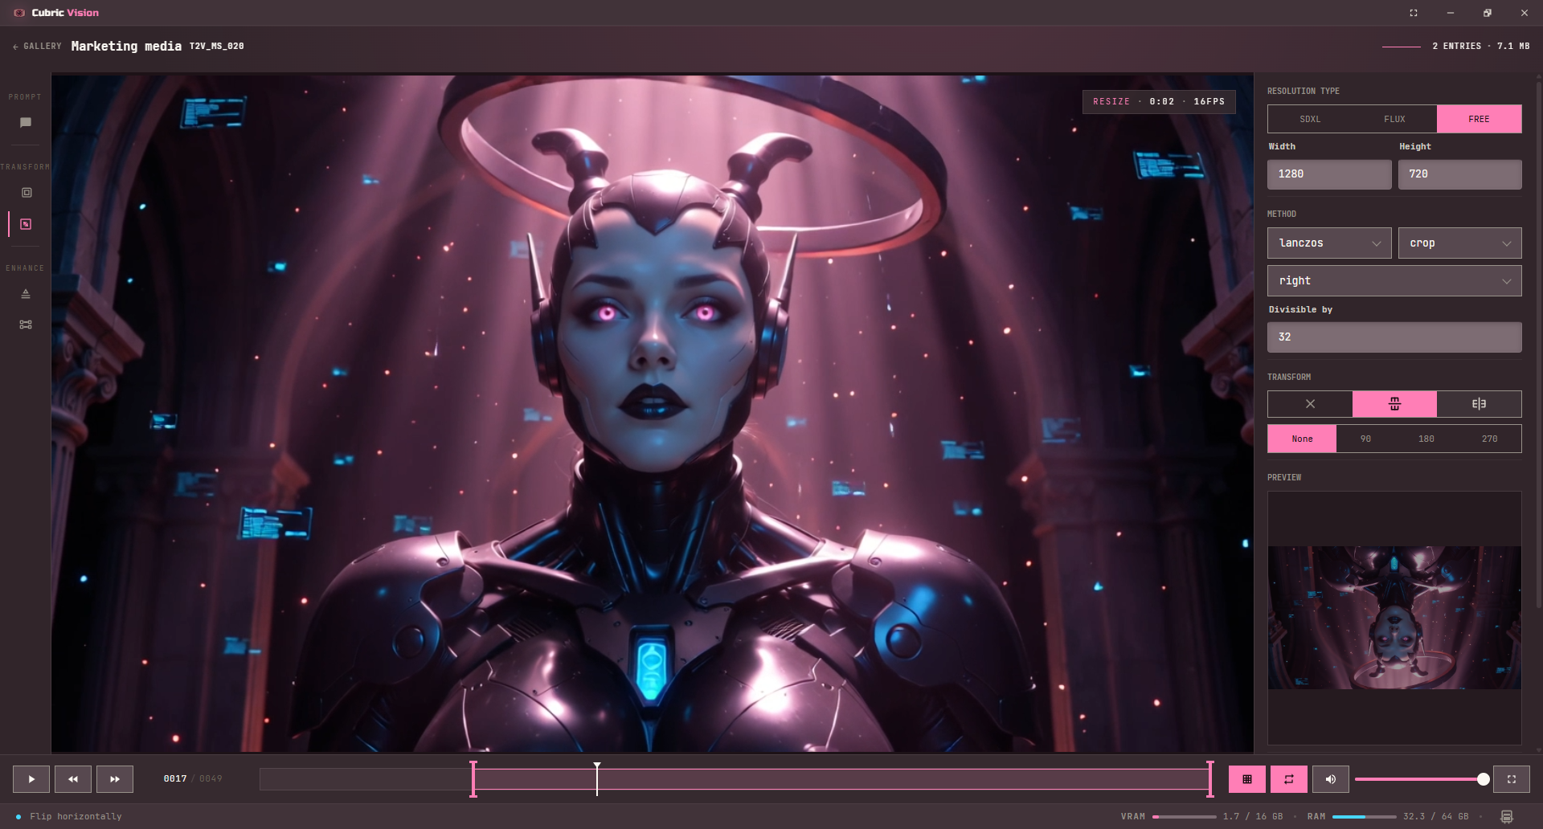
Task: Click the back arrow to Gallery
Action: [x=37, y=47]
